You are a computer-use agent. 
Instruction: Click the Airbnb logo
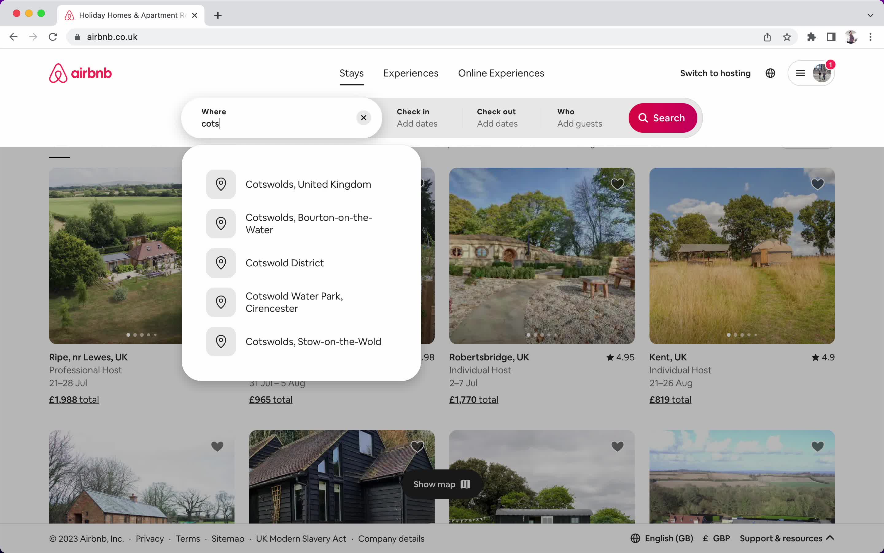(x=80, y=73)
